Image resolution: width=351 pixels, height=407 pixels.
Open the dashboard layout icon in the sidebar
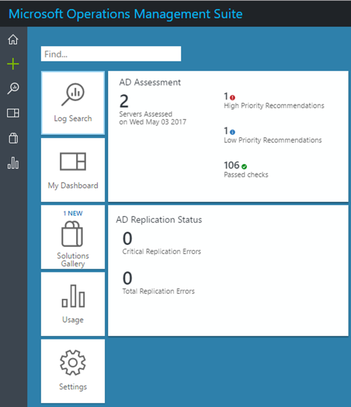click(13, 113)
